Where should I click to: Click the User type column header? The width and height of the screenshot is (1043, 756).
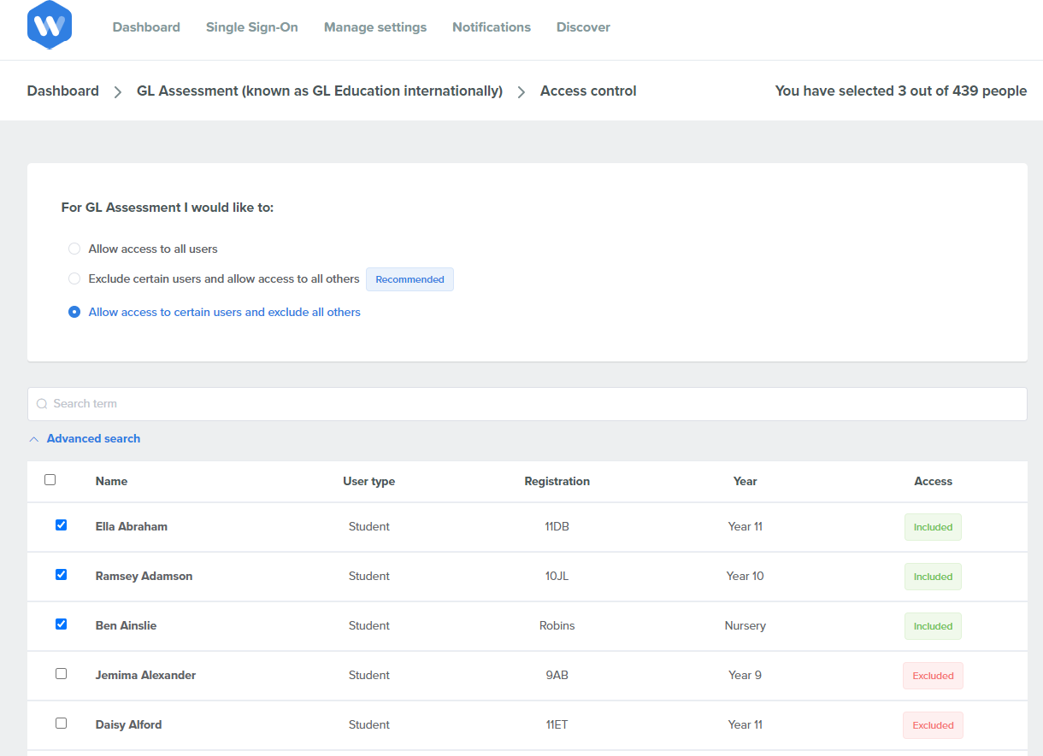coord(369,482)
